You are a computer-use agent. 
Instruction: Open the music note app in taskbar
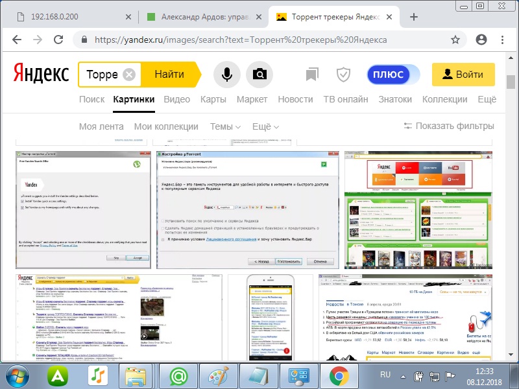[x=98, y=376]
